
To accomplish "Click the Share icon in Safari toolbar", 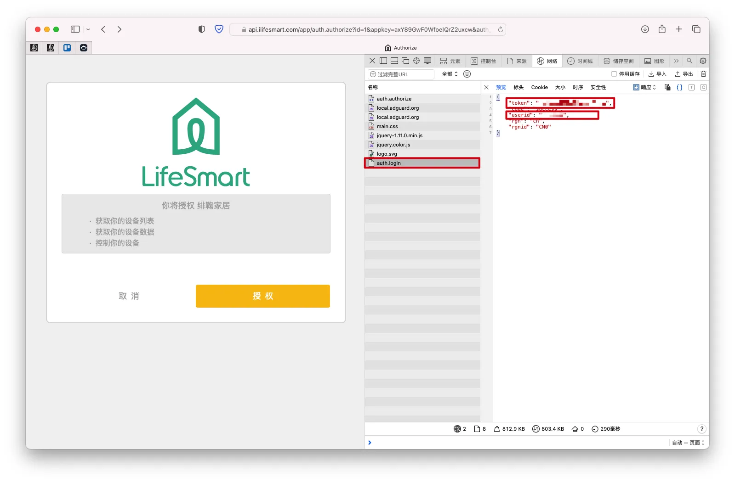I will [662, 29].
